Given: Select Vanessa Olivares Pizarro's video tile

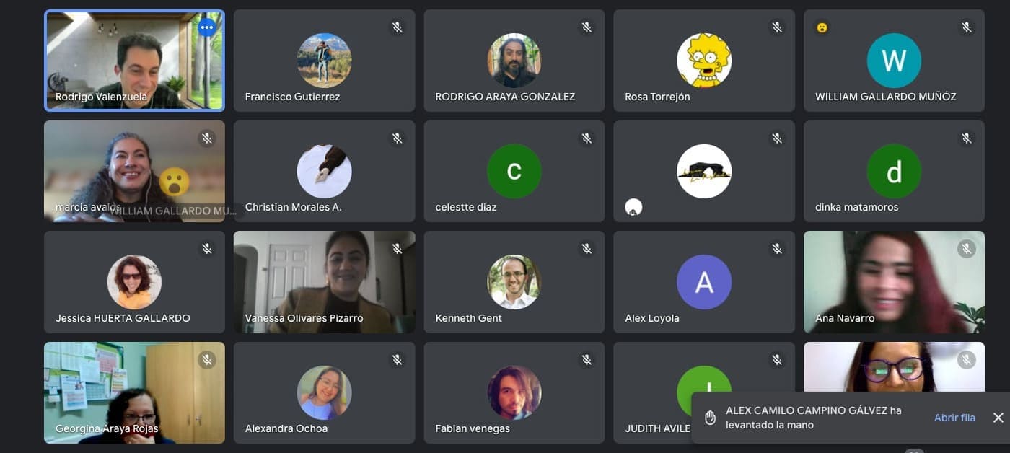Looking at the screenshot, I should pos(324,282).
